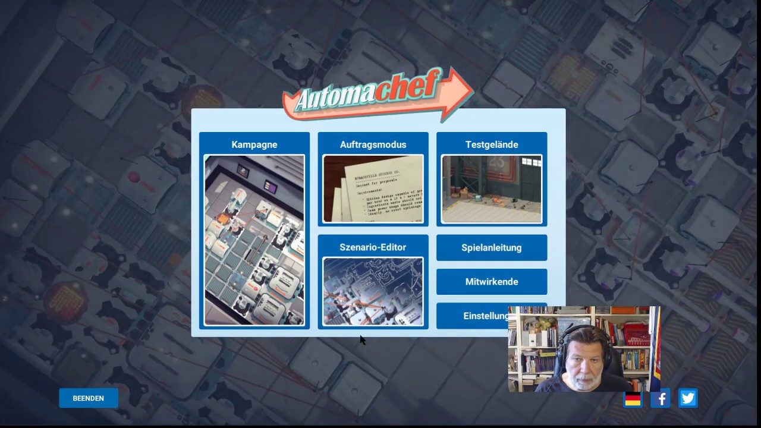Show the Mitwirkende credits
The width and height of the screenshot is (761, 428).
pyautogui.click(x=492, y=282)
